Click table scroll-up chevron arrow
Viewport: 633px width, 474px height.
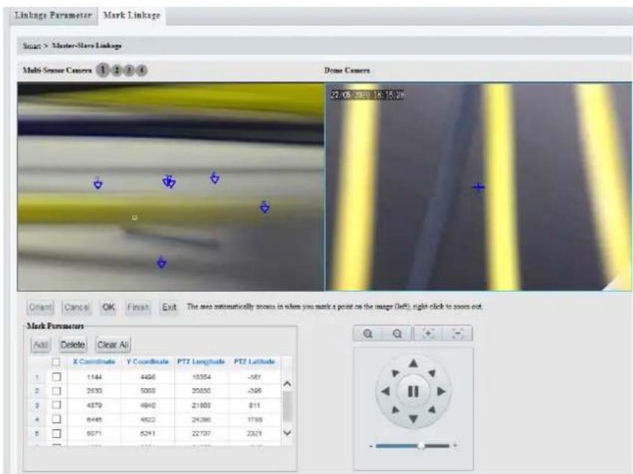coord(287,384)
